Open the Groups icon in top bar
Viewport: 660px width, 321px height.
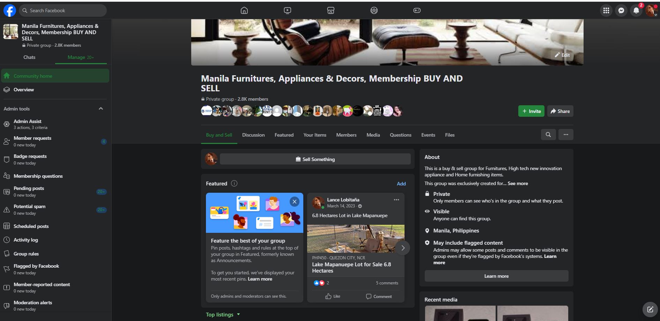click(x=374, y=10)
